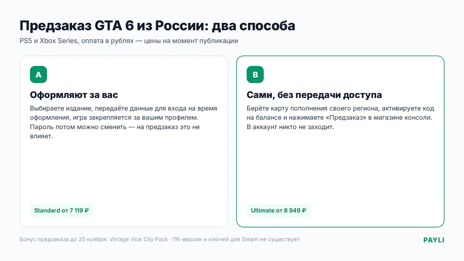Select the "Standard от 7 119 ₽" price tag

61,210
